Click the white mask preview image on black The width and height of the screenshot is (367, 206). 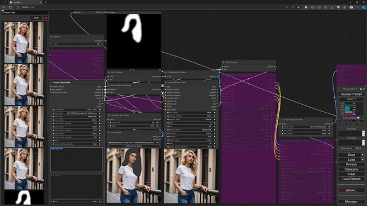click(x=134, y=41)
